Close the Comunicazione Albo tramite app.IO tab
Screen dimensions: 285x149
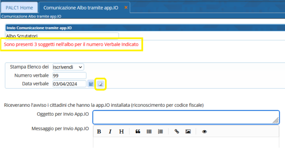point(126,8)
